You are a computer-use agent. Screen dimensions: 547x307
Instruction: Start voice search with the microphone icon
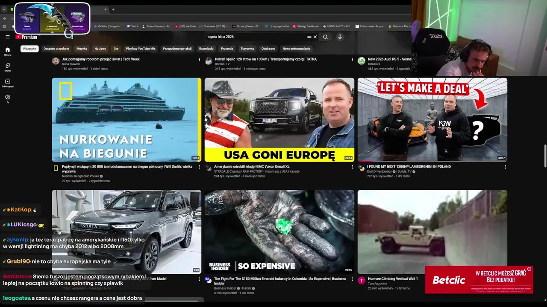[340, 37]
